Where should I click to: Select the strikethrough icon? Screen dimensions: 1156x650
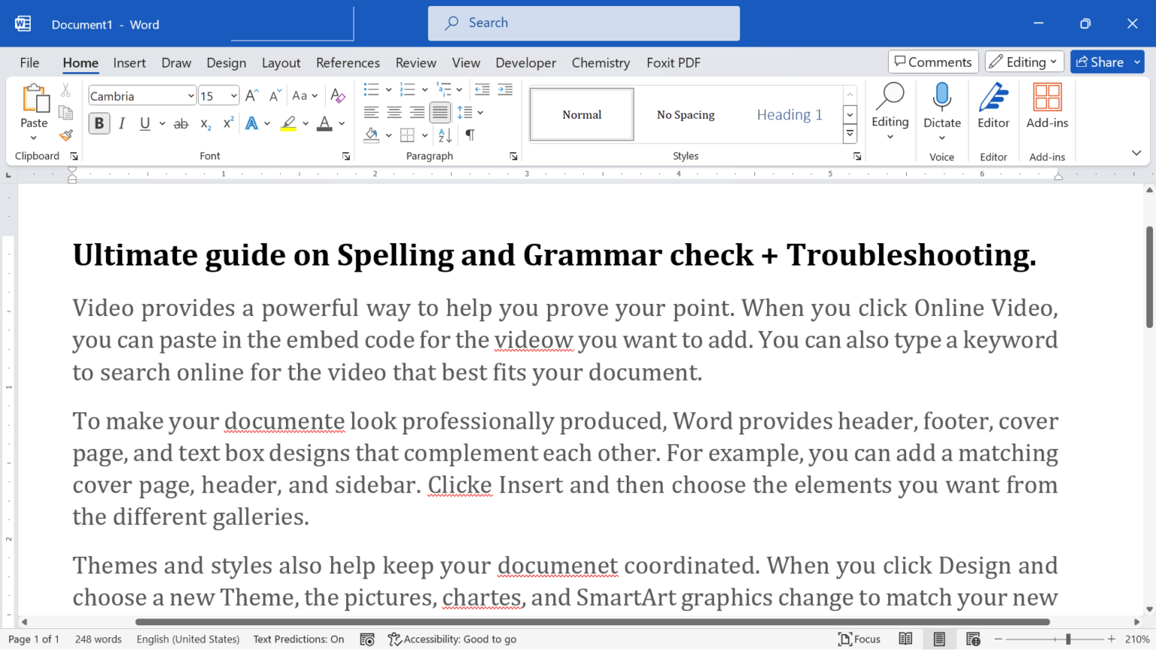[181, 123]
